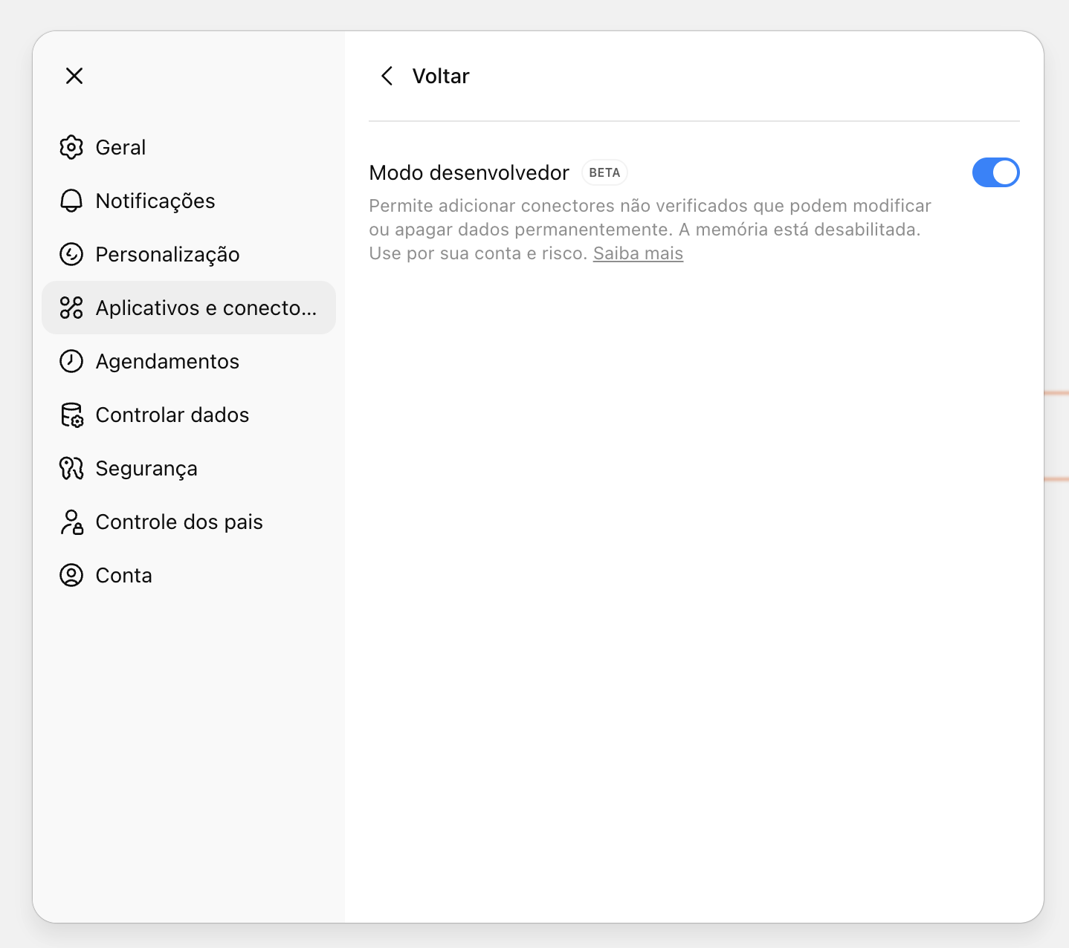The image size is (1069, 948).
Task: Click the clock icon next to Agendamentos
Action: (x=71, y=361)
